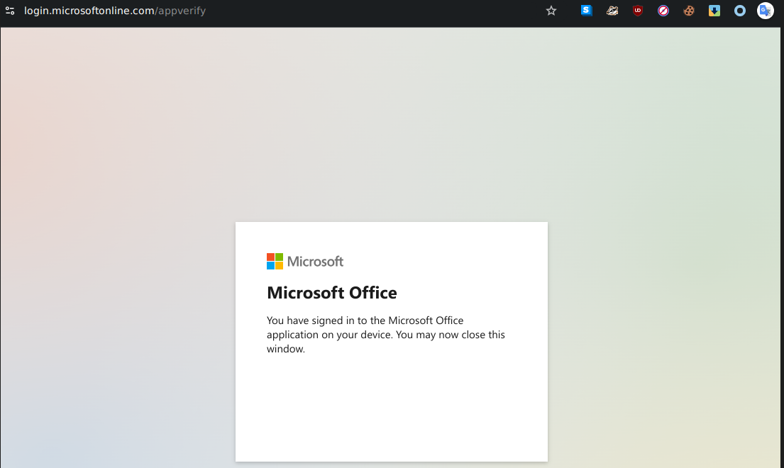Open the blue S extension

point(587,11)
